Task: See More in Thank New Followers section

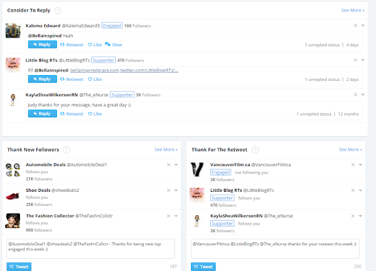Action: tap(166, 150)
